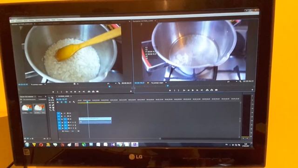
Task: Toggle Snap in the timeline header
Action: point(62,102)
